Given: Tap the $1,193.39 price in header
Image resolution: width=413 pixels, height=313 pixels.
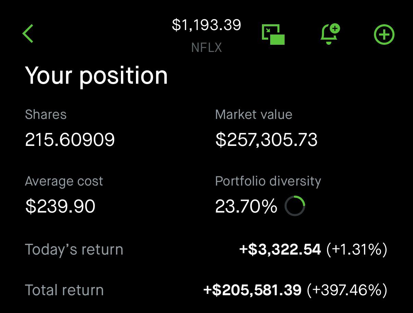Looking at the screenshot, I should pos(206,25).
